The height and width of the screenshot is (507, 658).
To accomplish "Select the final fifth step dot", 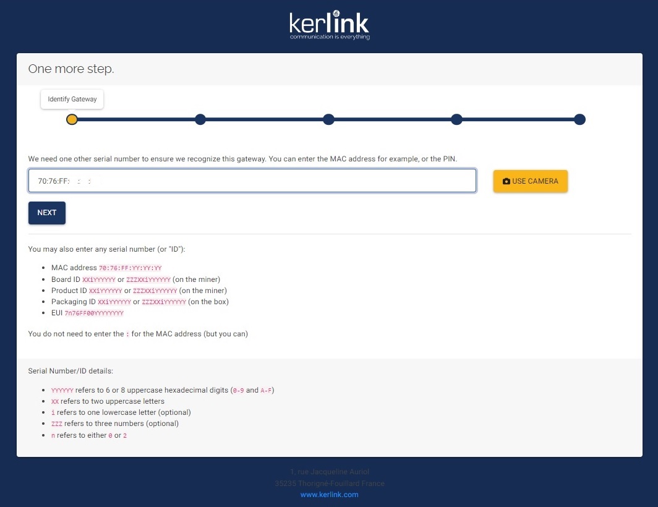I will [x=579, y=119].
